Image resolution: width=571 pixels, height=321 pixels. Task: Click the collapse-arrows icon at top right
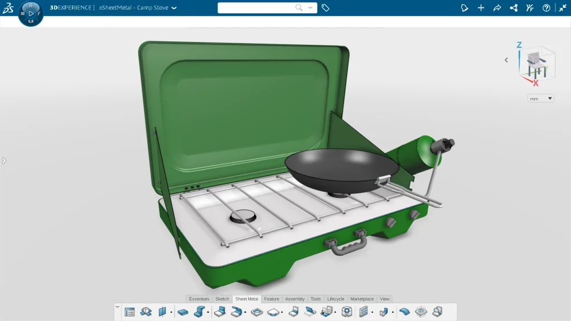[x=564, y=8]
